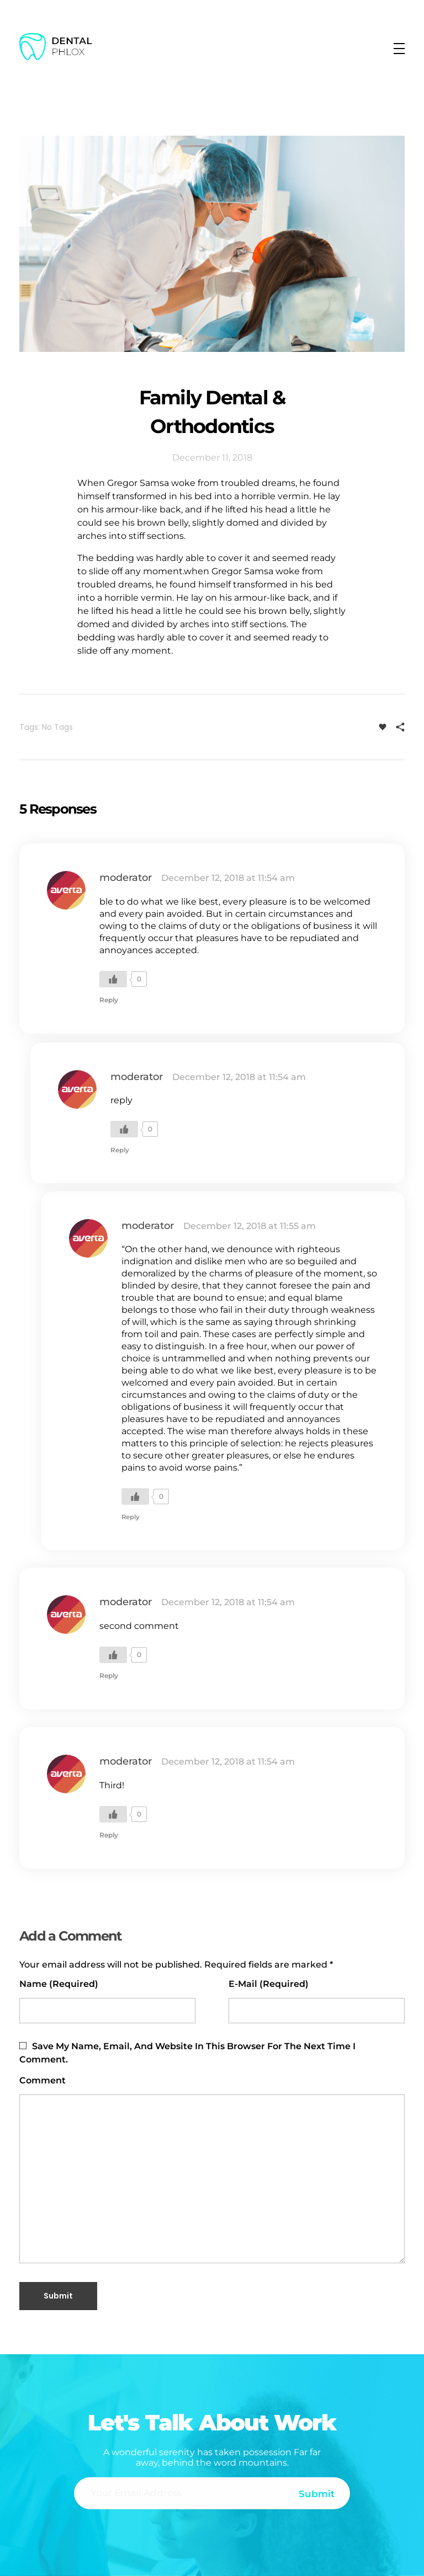Viewport: 424px width, 2576px height.
Task: Click Reply under "second comment"
Action: pos(109,1676)
